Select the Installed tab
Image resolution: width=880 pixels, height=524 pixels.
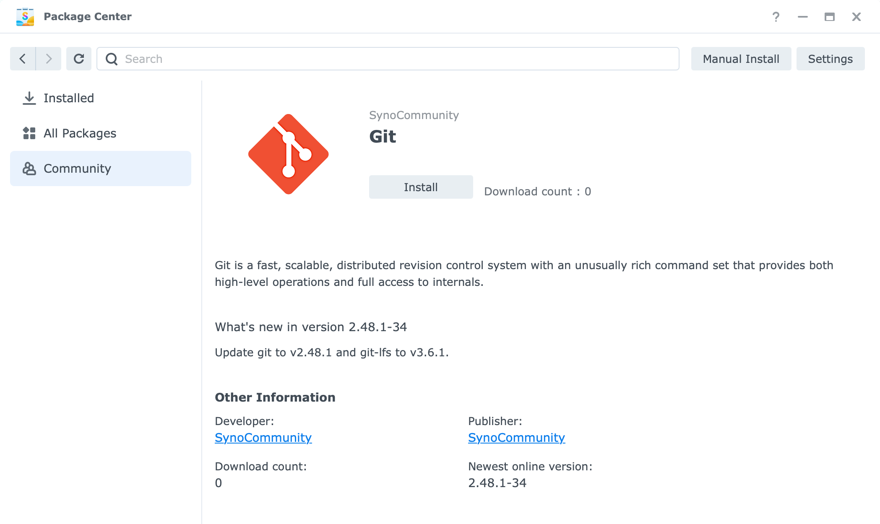coord(68,98)
